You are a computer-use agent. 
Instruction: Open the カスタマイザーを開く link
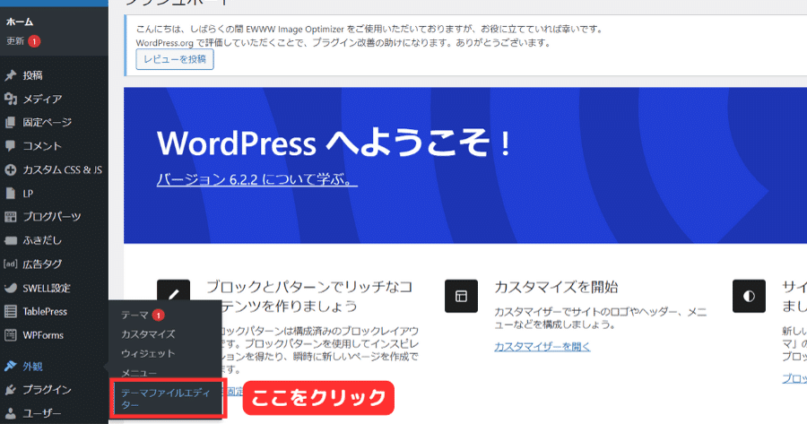point(542,347)
